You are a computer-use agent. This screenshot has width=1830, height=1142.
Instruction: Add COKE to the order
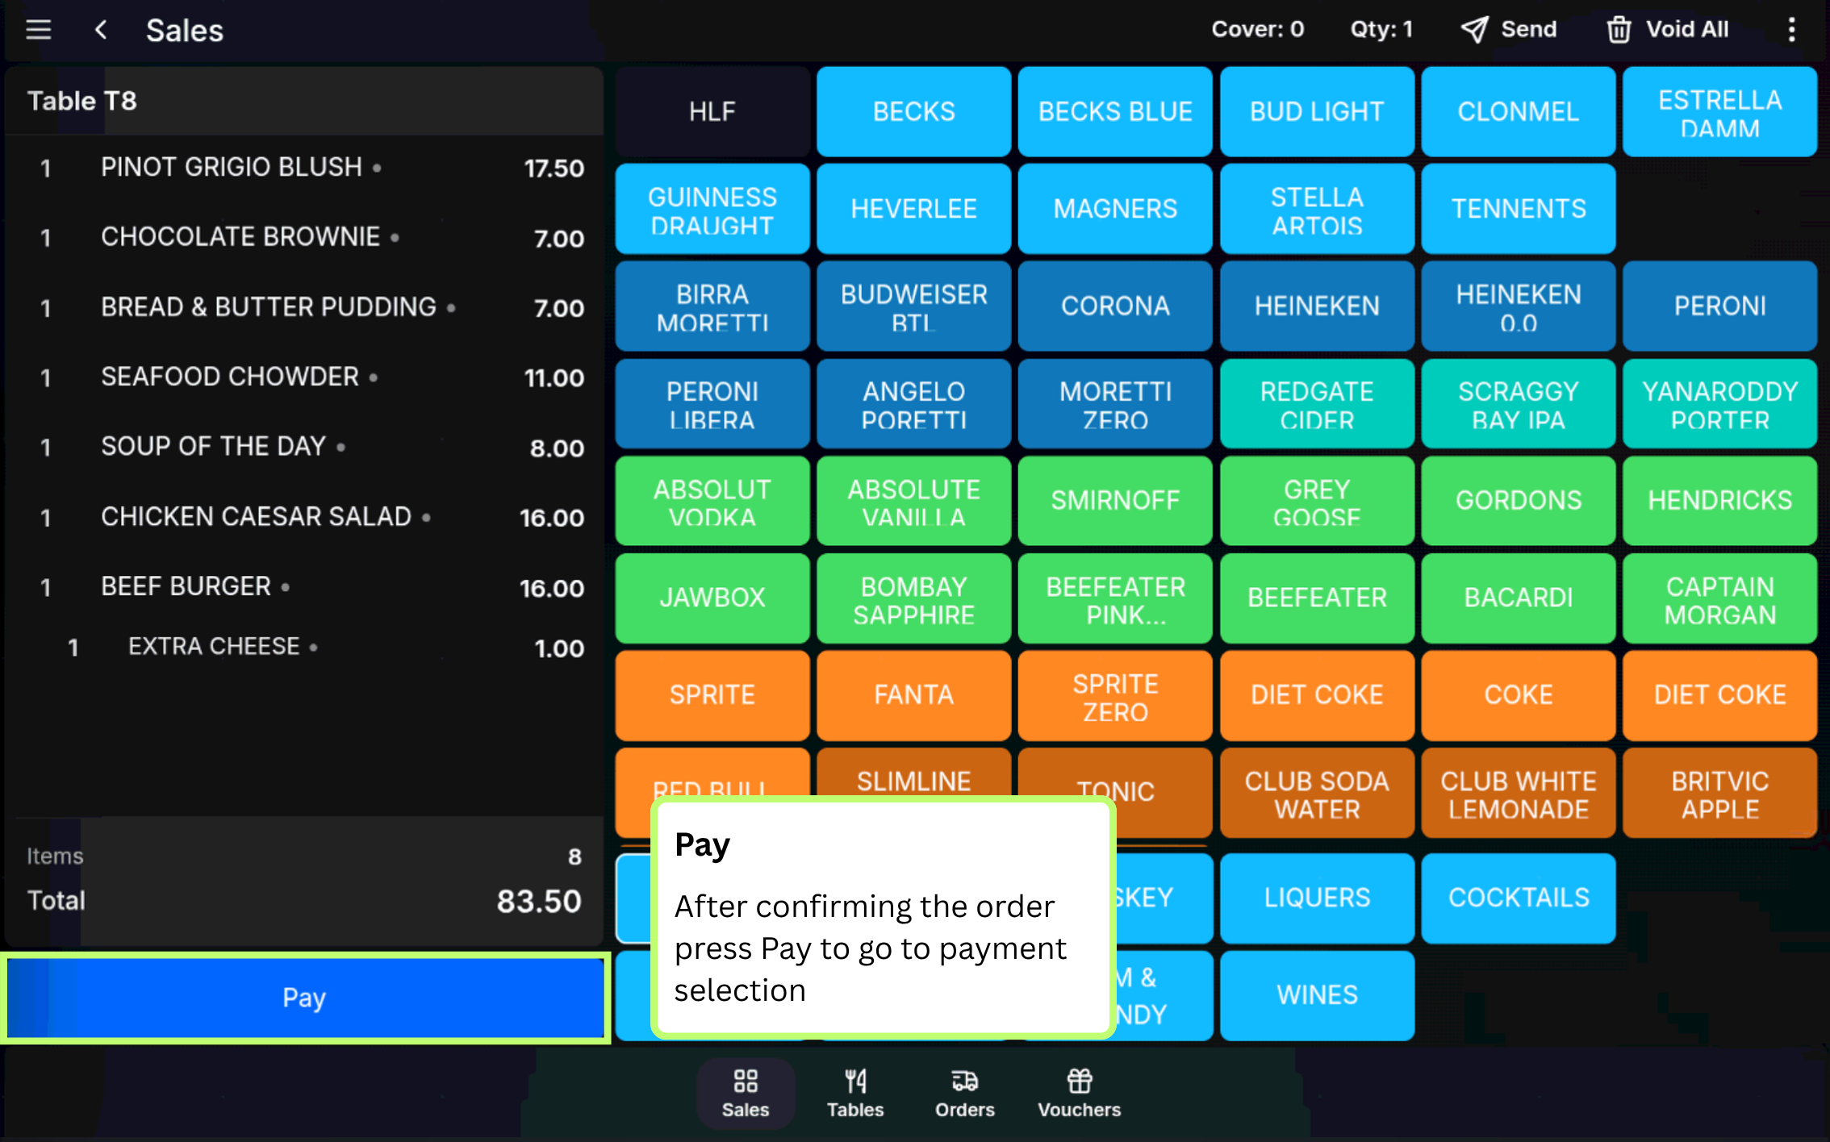(1519, 696)
